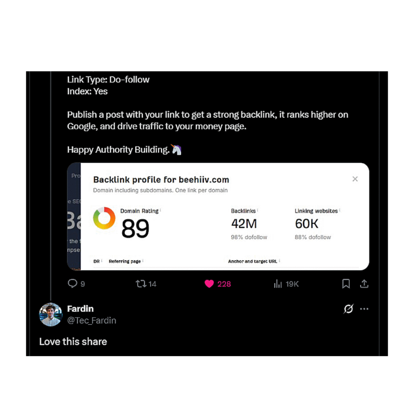Viewport: 414px width, 414px height.
Task: Close the backlink profile popup X
Action: pyautogui.click(x=355, y=179)
